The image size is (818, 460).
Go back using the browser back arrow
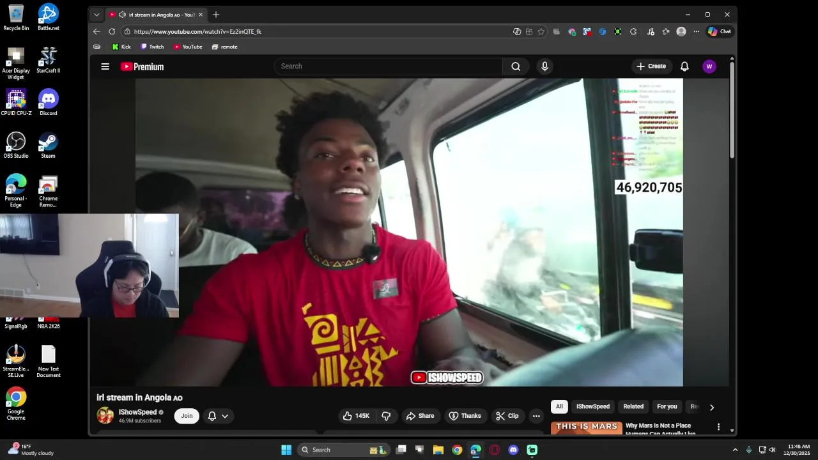click(x=96, y=31)
